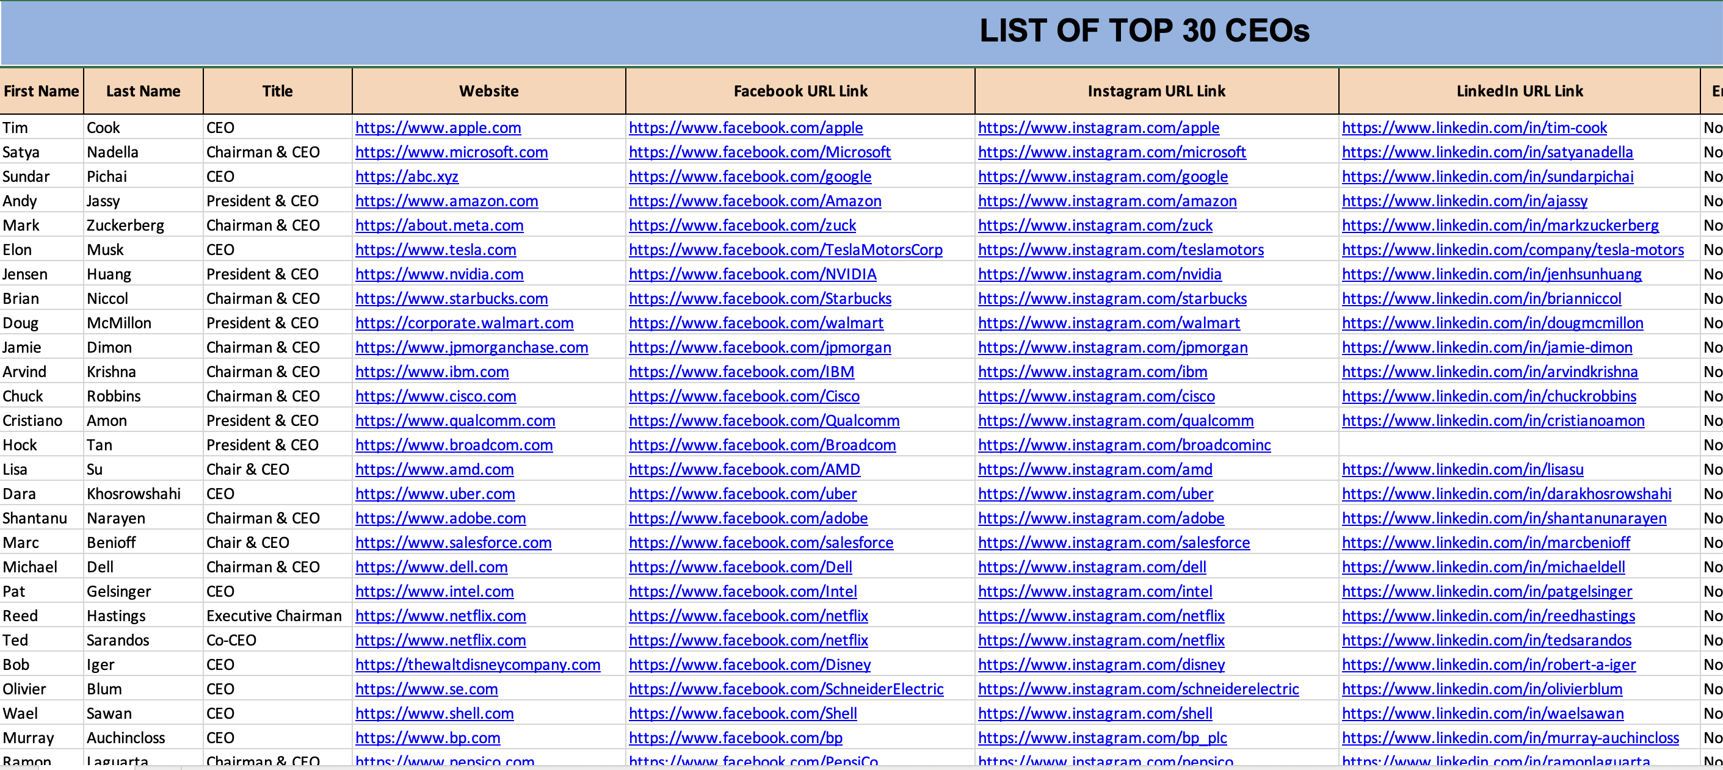This screenshot has height=770, width=1723.
Task: Open Mark Zuckerberg's LinkedIn link
Action: [1500, 225]
